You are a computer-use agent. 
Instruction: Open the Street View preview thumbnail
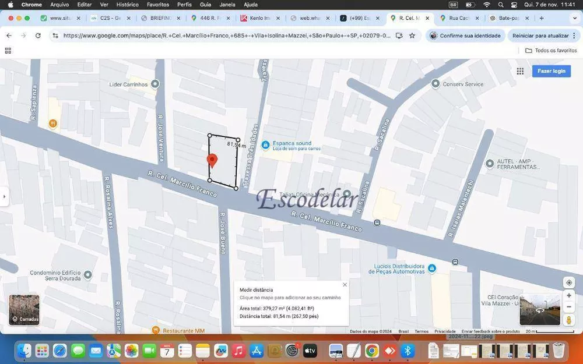pos(540,310)
